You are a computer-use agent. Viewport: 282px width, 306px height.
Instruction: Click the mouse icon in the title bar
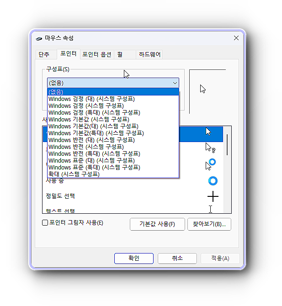(x=39, y=38)
